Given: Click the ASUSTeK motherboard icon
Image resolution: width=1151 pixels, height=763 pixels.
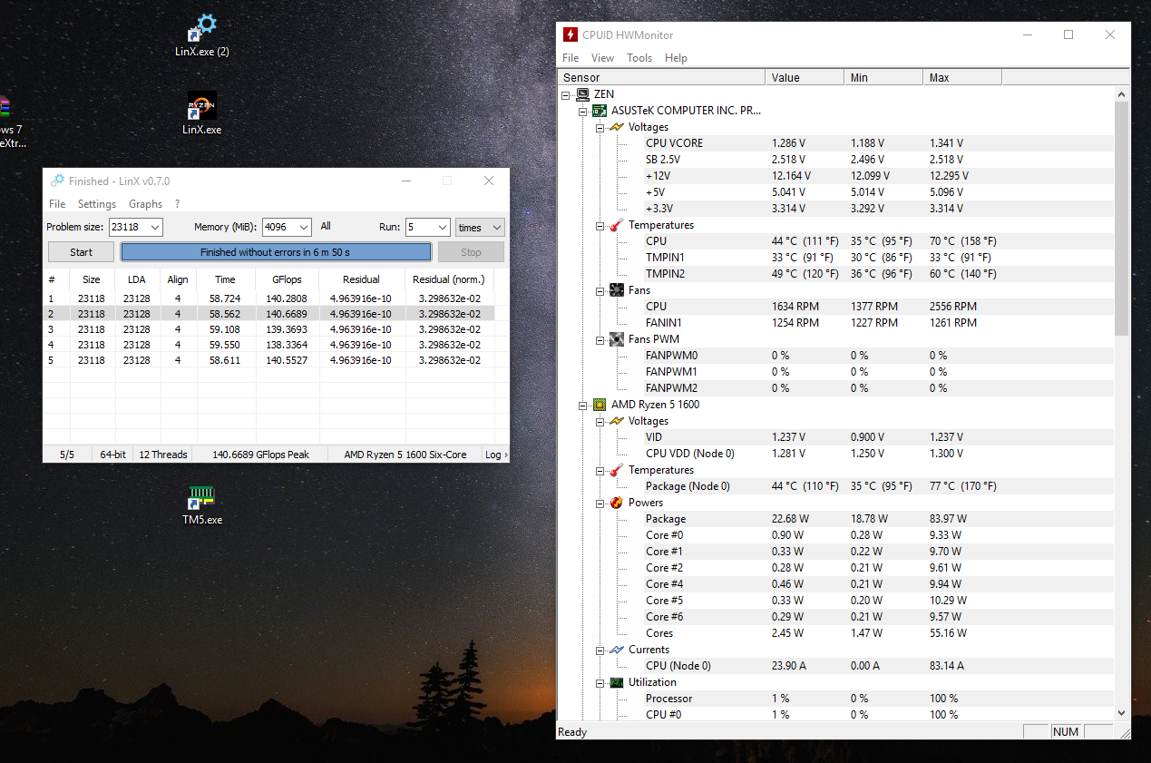Looking at the screenshot, I should [600, 110].
